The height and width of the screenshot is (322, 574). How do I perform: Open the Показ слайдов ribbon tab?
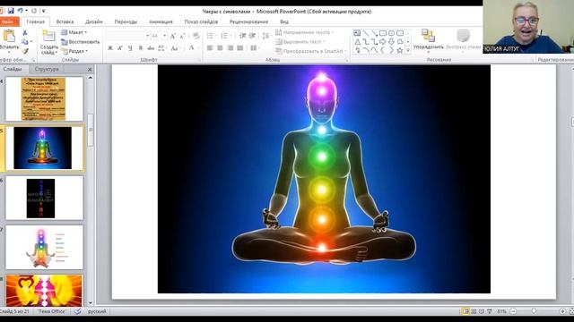pyautogui.click(x=201, y=21)
